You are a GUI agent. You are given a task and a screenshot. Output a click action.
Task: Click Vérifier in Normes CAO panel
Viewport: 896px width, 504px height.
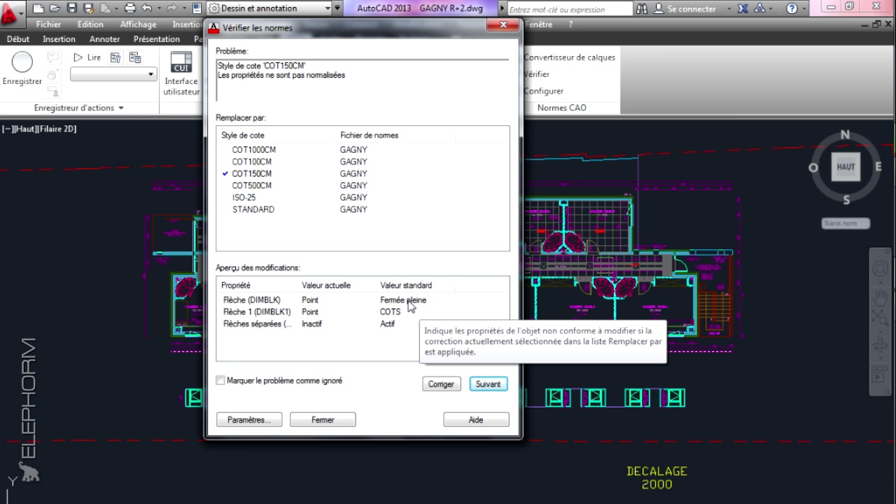[536, 74]
